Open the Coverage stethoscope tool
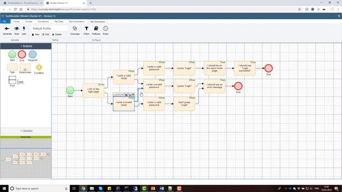 pos(75,28)
